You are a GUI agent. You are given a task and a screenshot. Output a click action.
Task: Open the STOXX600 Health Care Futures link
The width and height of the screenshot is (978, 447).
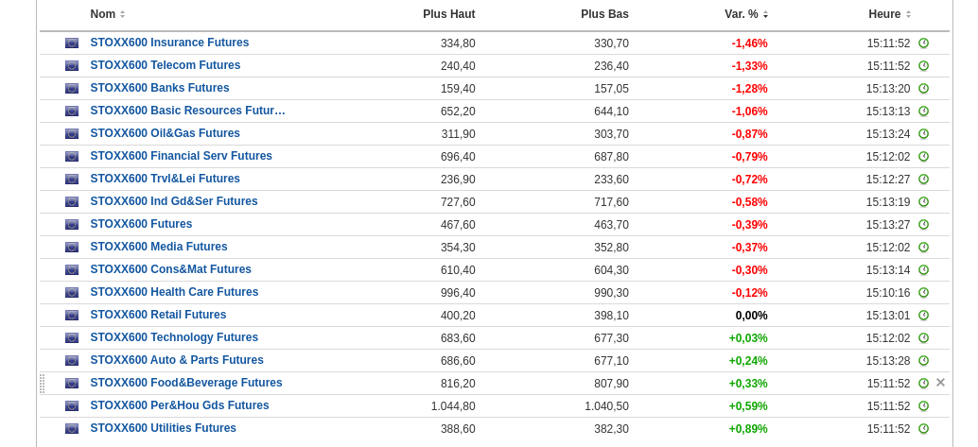coord(174,292)
